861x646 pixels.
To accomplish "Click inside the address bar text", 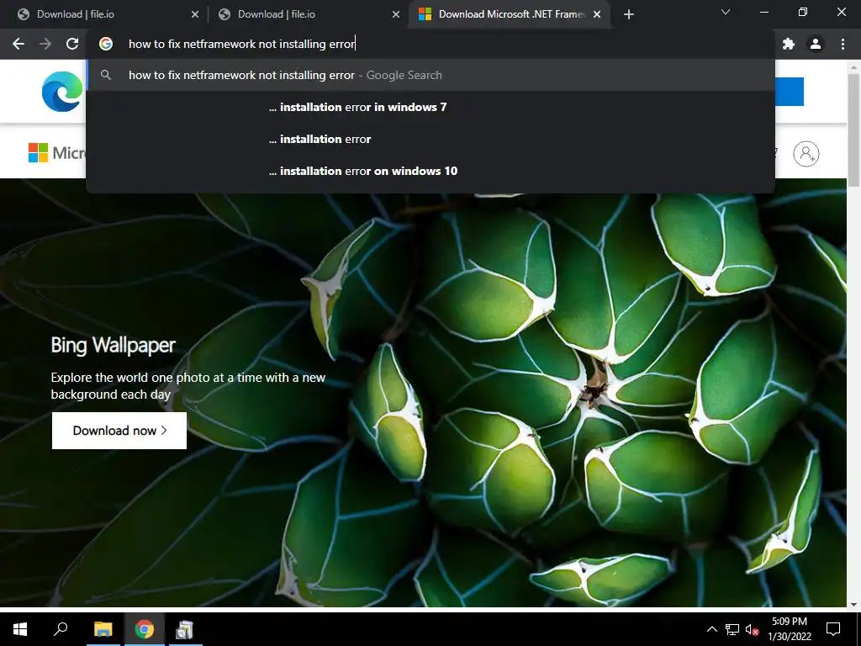I will point(242,44).
